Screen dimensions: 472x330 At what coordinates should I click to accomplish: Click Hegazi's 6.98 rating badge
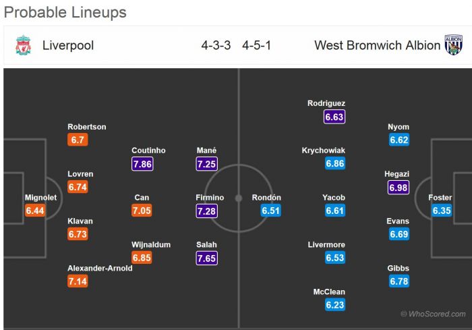399,187
